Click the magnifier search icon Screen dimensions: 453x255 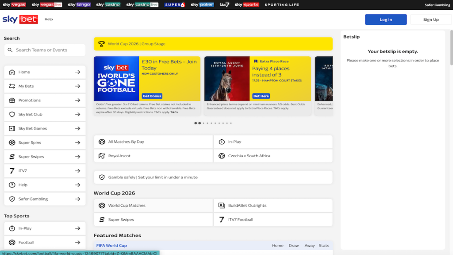[x=10, y=50]
